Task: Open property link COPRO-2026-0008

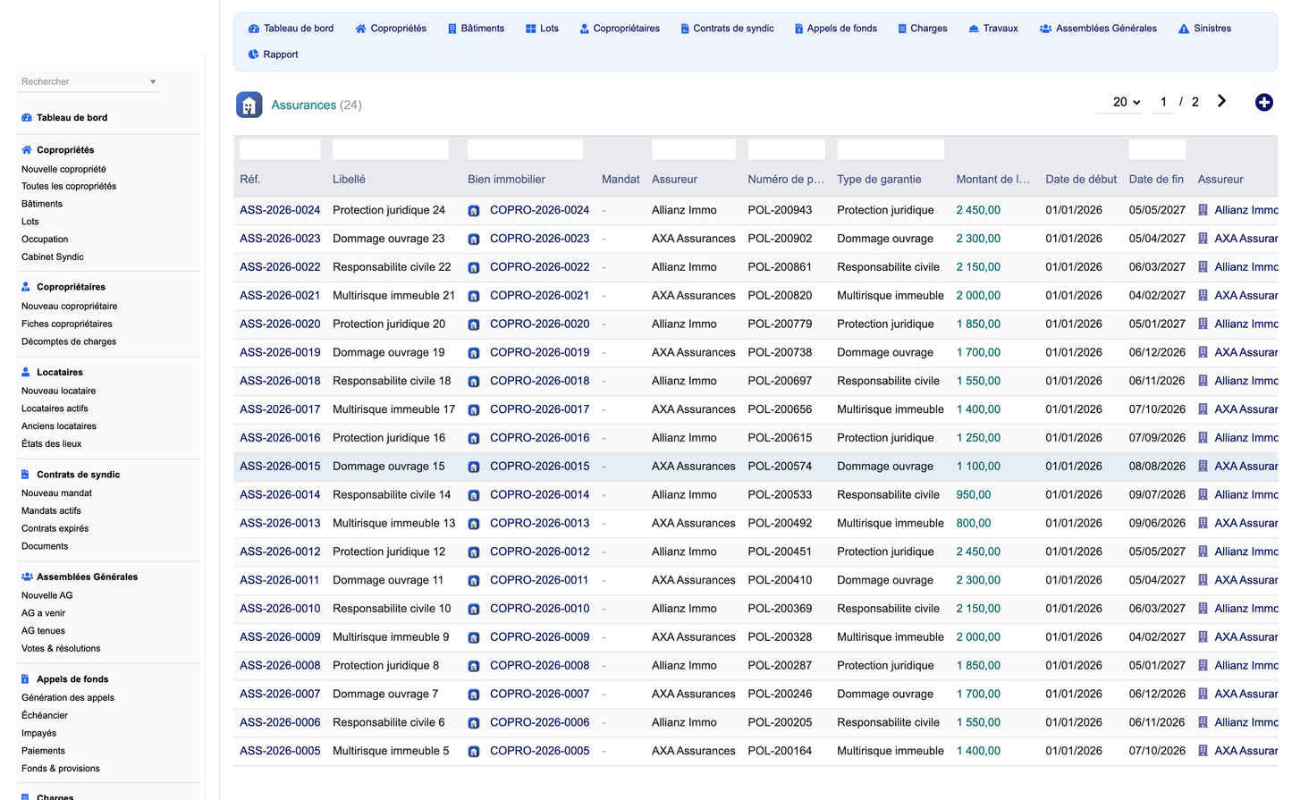Action: click(540, 666)
